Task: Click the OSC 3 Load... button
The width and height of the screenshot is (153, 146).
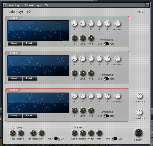Action: pos(30,116)
